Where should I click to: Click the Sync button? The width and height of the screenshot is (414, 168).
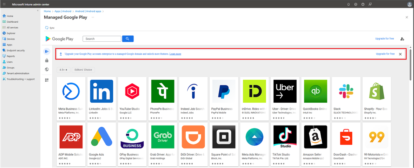[x=50, y=28]
